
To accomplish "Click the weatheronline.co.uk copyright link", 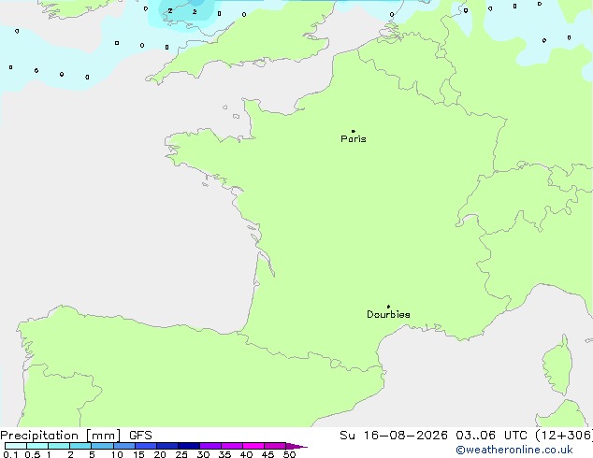I will click(x=514, y=450).
